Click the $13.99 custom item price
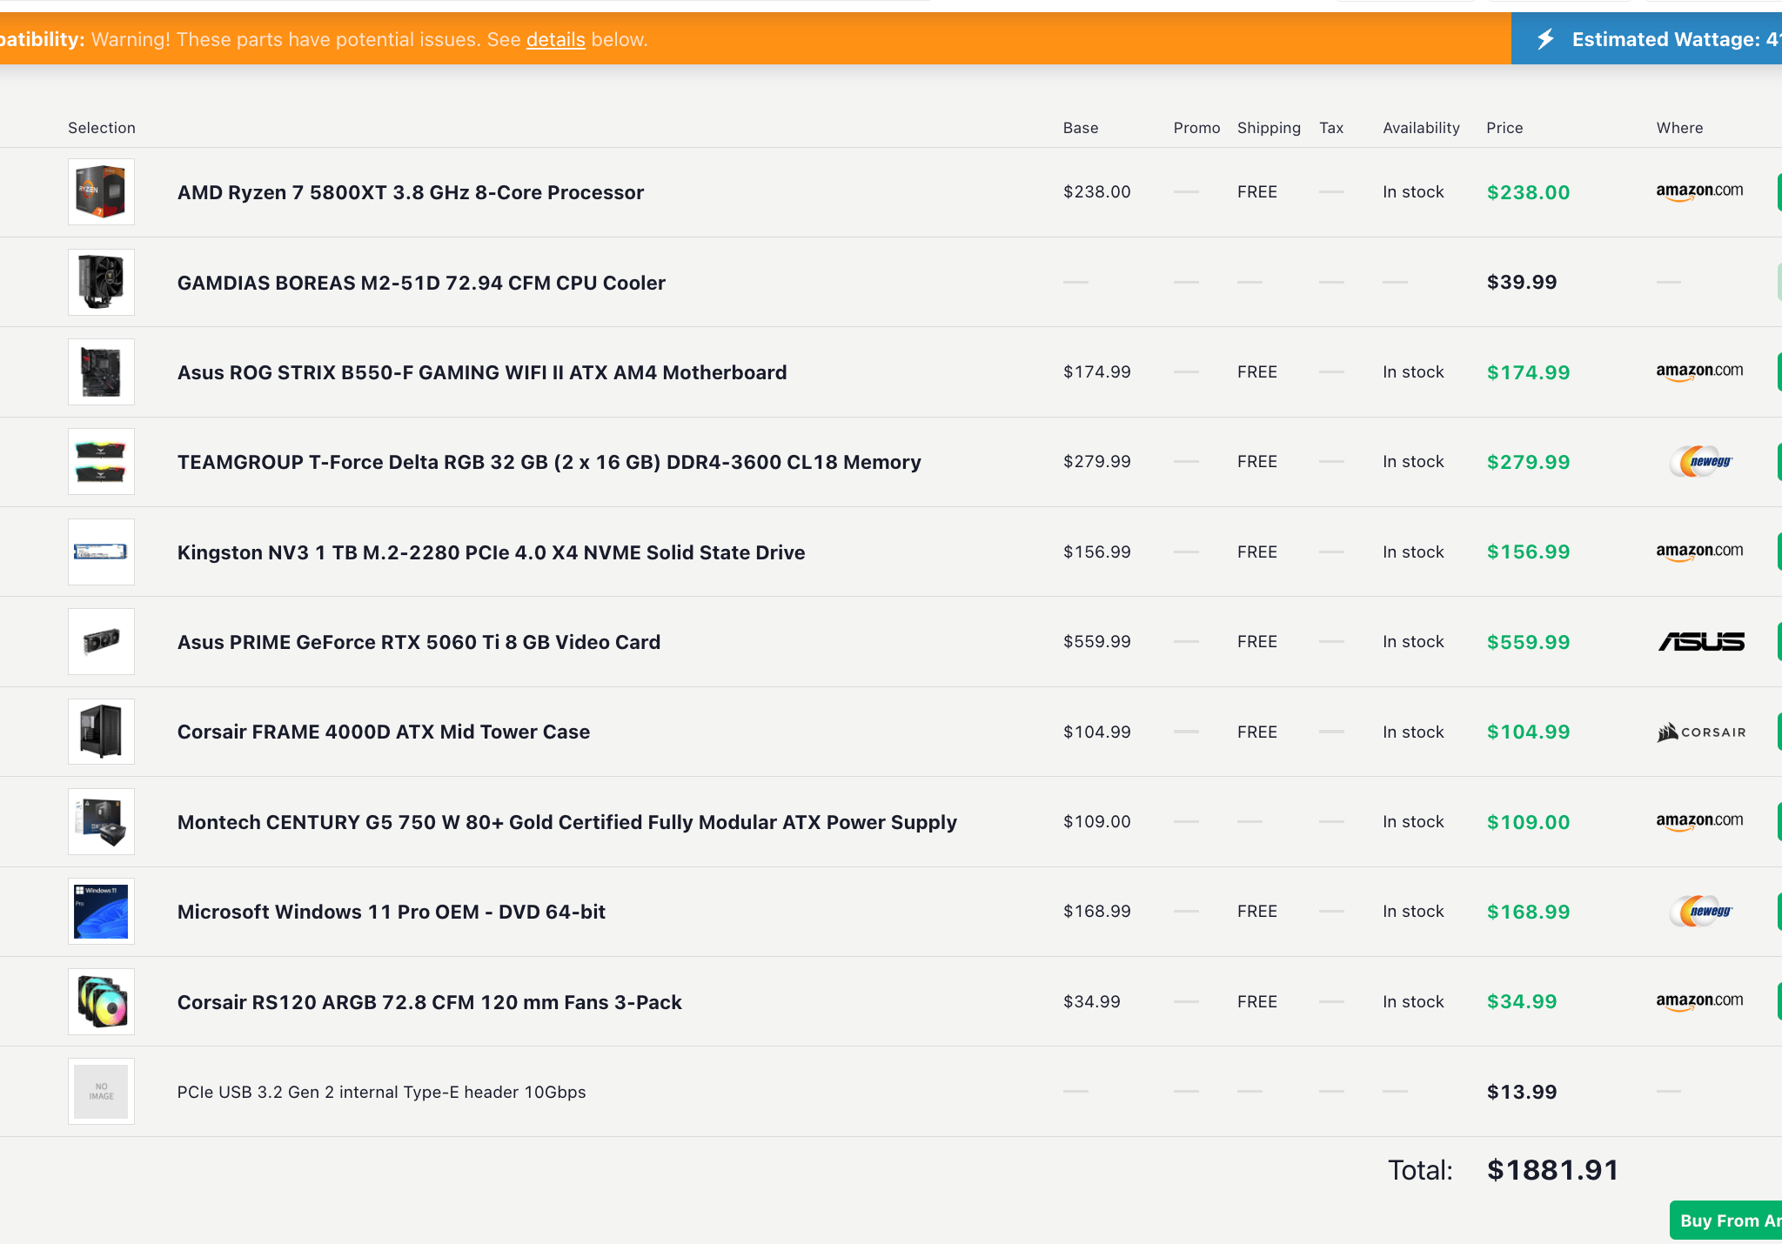The image size is (1782, 1244). [x=1522, y=1092]
